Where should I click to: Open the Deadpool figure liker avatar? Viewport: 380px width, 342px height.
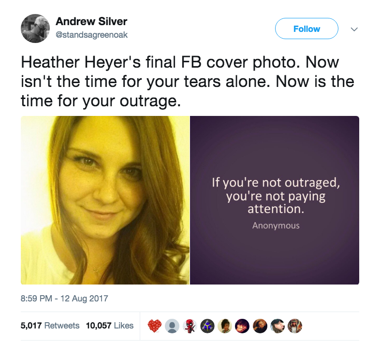[190, 326]
